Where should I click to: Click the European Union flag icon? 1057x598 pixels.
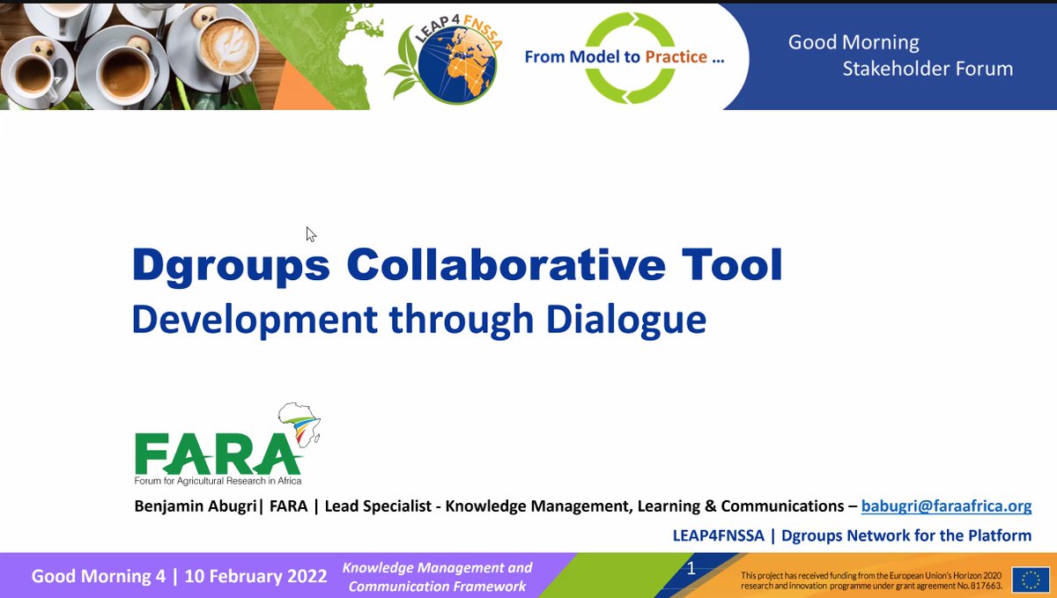tap(1029, 579)
